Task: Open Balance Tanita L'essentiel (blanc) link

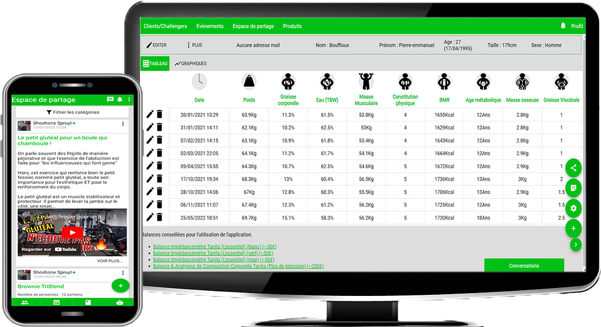Action: 215,247
